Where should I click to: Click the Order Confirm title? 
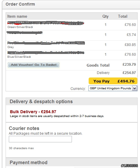click(x=20, y=4)
